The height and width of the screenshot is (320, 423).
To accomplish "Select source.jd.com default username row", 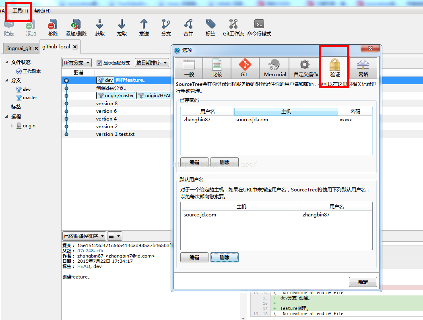I will click(276, 215).
